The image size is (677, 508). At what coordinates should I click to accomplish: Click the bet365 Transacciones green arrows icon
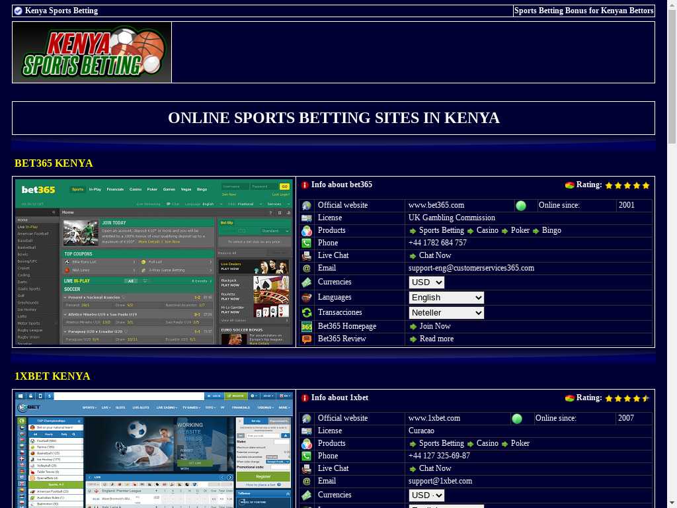tap(306, 313)
